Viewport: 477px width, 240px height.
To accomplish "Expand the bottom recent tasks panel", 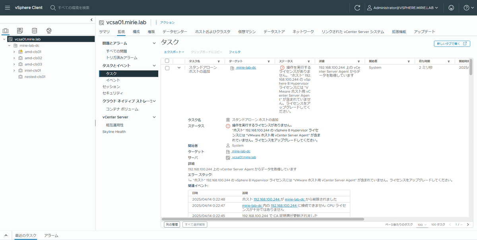I will (6, 236).
